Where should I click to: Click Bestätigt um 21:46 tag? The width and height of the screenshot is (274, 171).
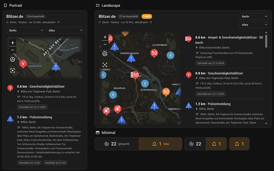click(55, 163)
